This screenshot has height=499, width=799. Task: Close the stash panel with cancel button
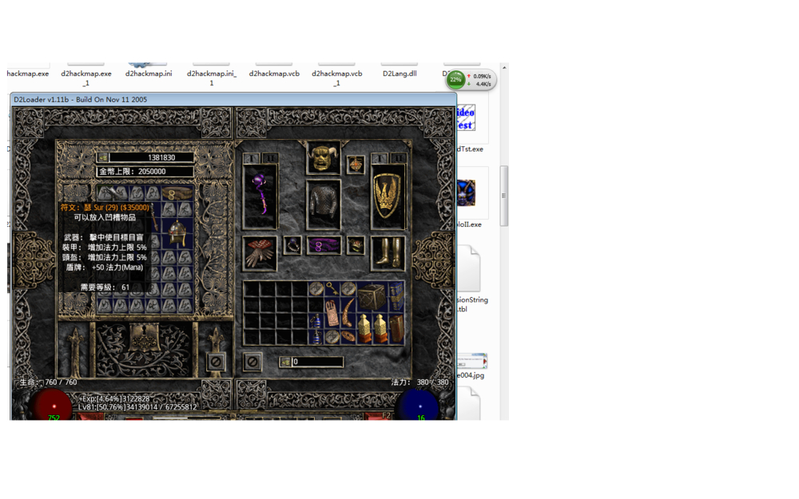216,362
